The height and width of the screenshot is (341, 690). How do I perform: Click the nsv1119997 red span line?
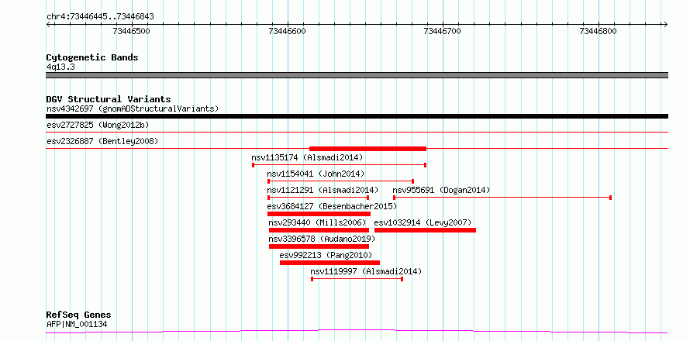pos(357,279)
